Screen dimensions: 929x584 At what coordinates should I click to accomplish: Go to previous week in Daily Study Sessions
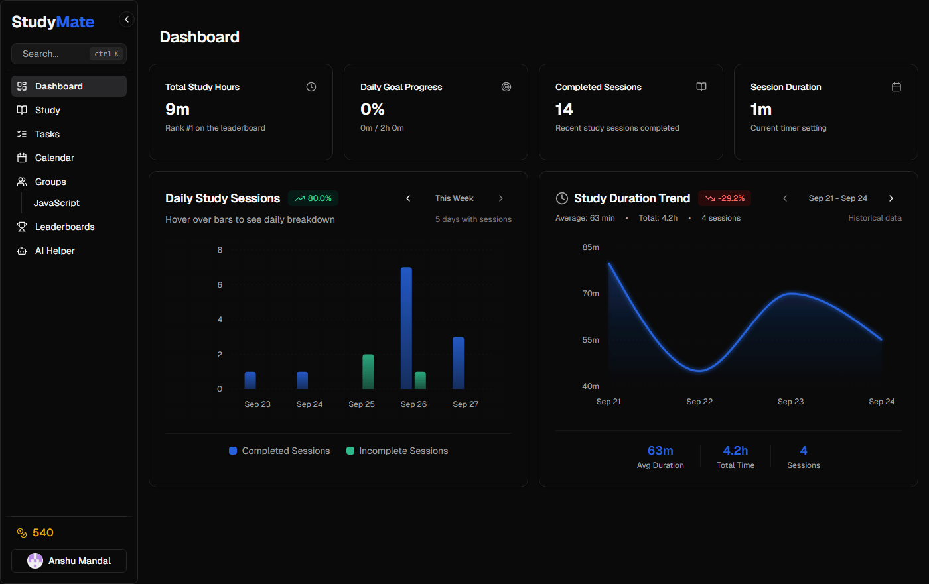tap(408, 198)
